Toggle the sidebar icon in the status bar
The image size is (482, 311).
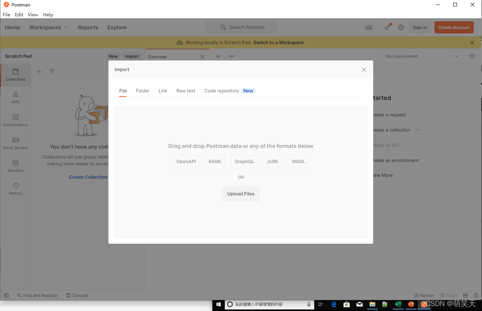coord(6,295)
